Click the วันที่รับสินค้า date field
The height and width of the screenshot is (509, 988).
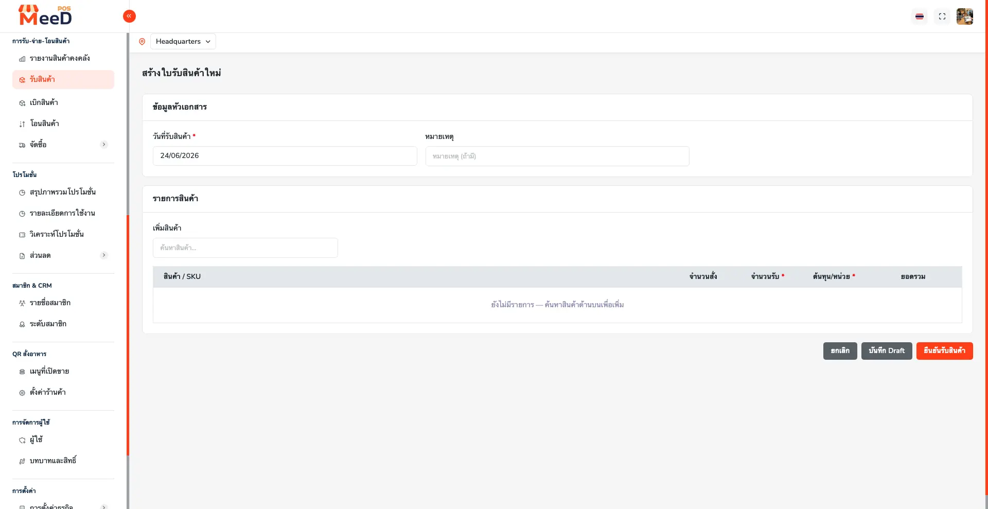coord(285,156)
